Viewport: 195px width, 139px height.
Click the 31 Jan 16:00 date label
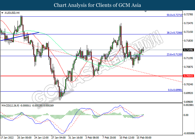(x=75, y=137)
